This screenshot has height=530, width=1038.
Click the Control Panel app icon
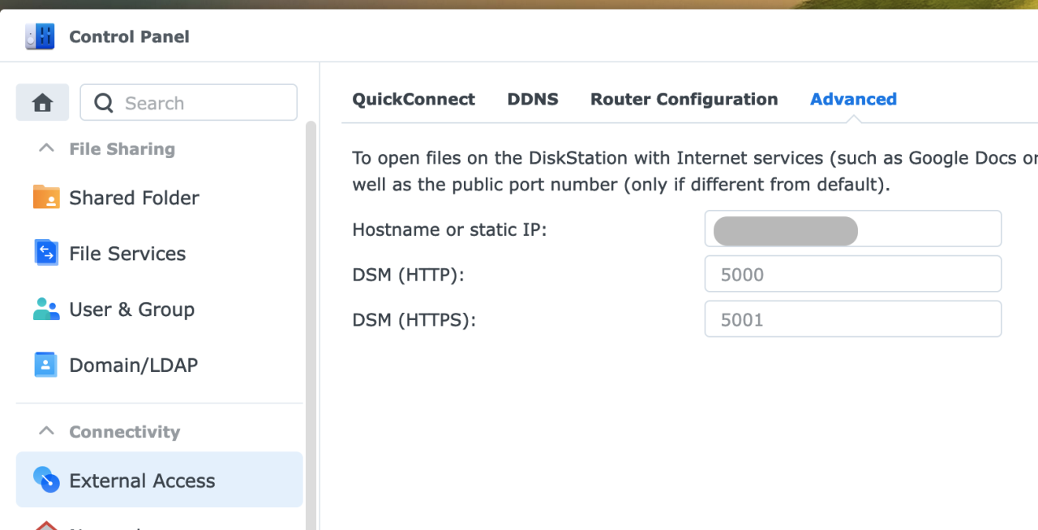[x=40, y=36]
